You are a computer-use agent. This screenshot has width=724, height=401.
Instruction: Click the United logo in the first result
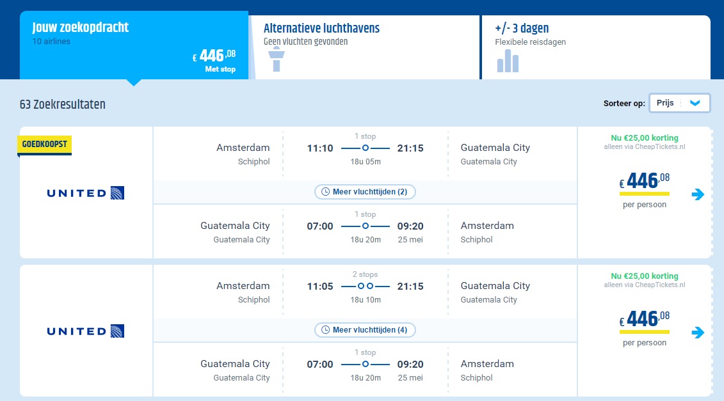click(x=86, y=193)
